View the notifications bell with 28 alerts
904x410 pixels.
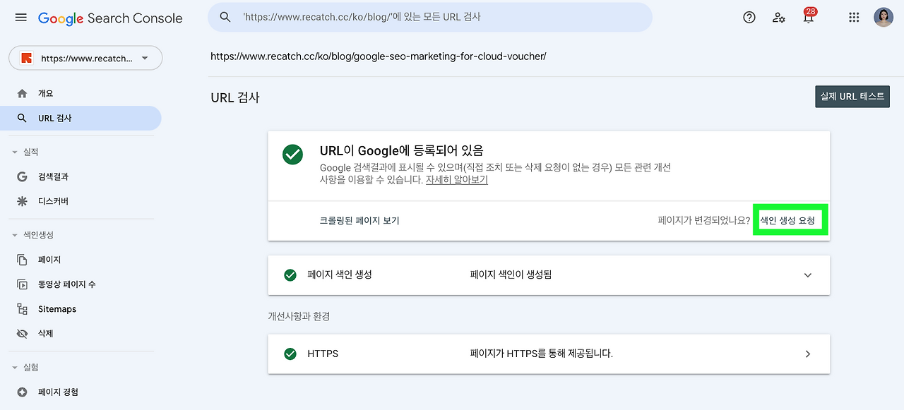click(x=806, y=17)
